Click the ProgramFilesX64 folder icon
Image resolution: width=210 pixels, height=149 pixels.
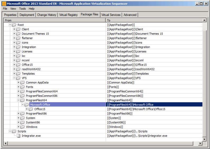(x=22, y=100)
